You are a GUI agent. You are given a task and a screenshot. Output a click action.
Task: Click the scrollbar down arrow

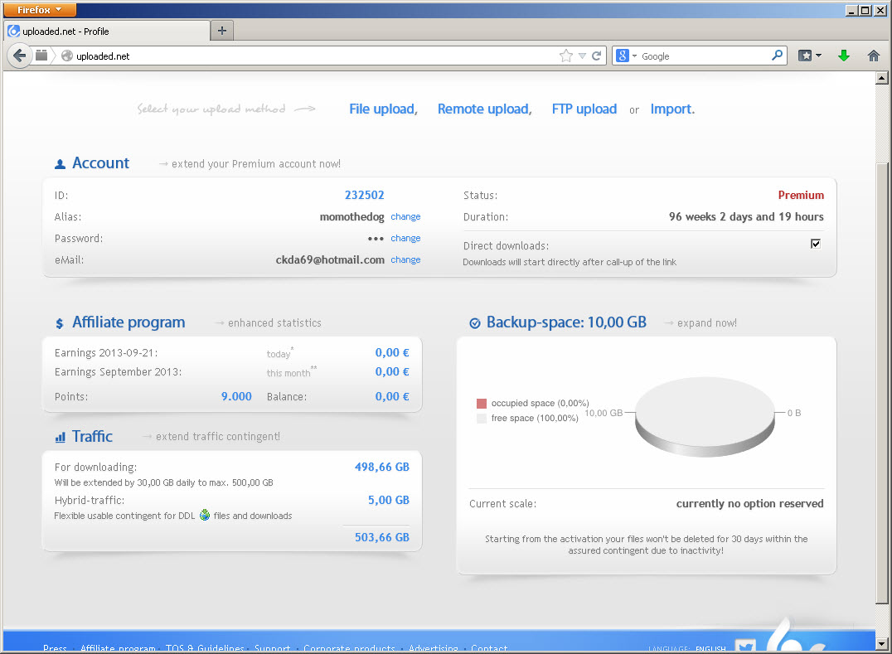pos(882,644)
